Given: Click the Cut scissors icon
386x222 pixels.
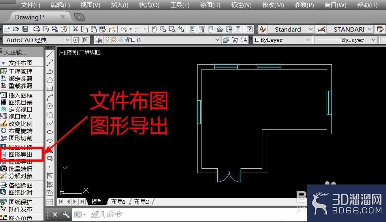Looking at the screenshot, I should pos(75,29).
